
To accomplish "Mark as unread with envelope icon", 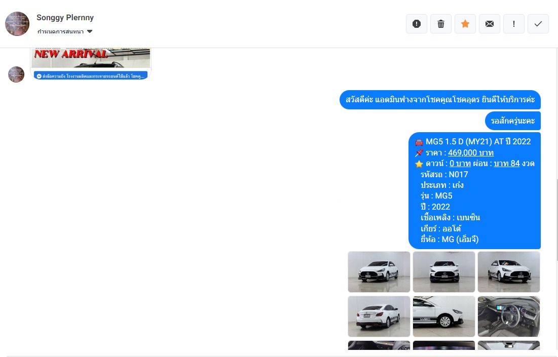I will tap(489, 24).
